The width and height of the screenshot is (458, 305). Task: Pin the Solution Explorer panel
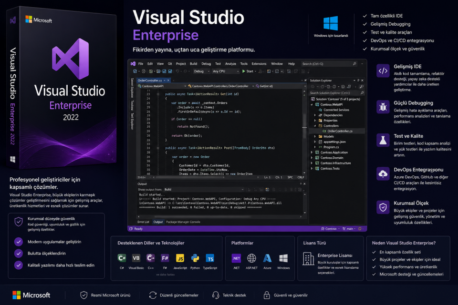pyautogui.click(x=358, y=80)
